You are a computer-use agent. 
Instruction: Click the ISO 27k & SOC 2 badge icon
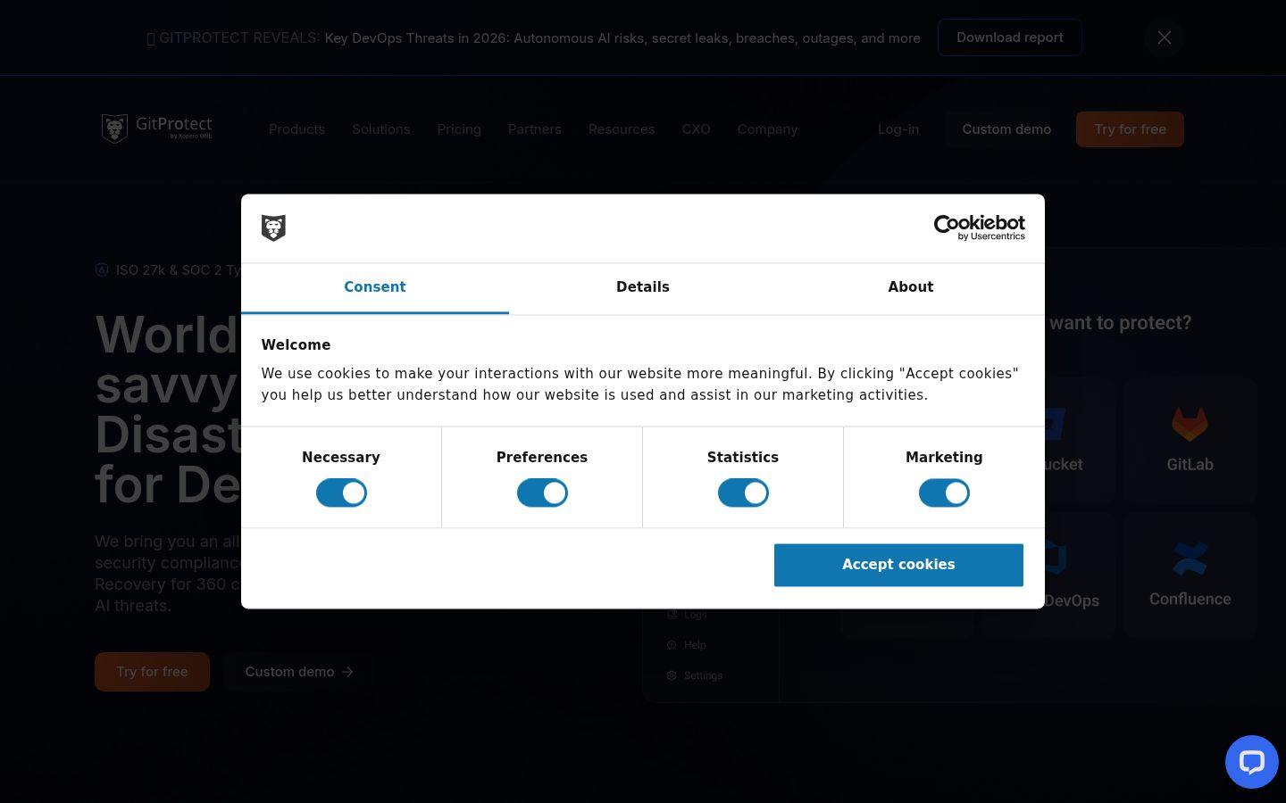(102, 269)
